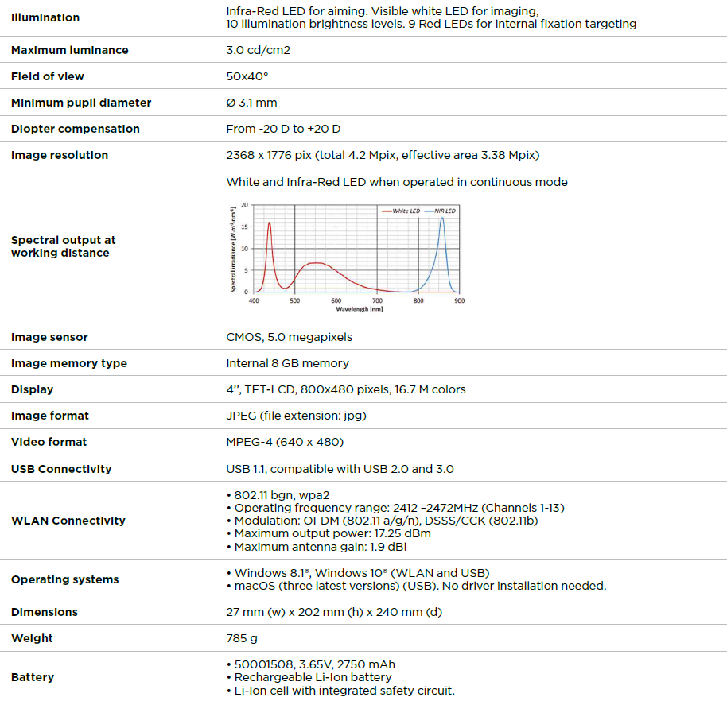The width and height of the screenshot is (727, 701).
Task: Select the Weight value 785 g
Action: [x=242, y=638]
